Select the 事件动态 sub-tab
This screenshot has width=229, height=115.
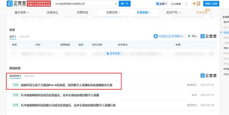coord(29,76)
